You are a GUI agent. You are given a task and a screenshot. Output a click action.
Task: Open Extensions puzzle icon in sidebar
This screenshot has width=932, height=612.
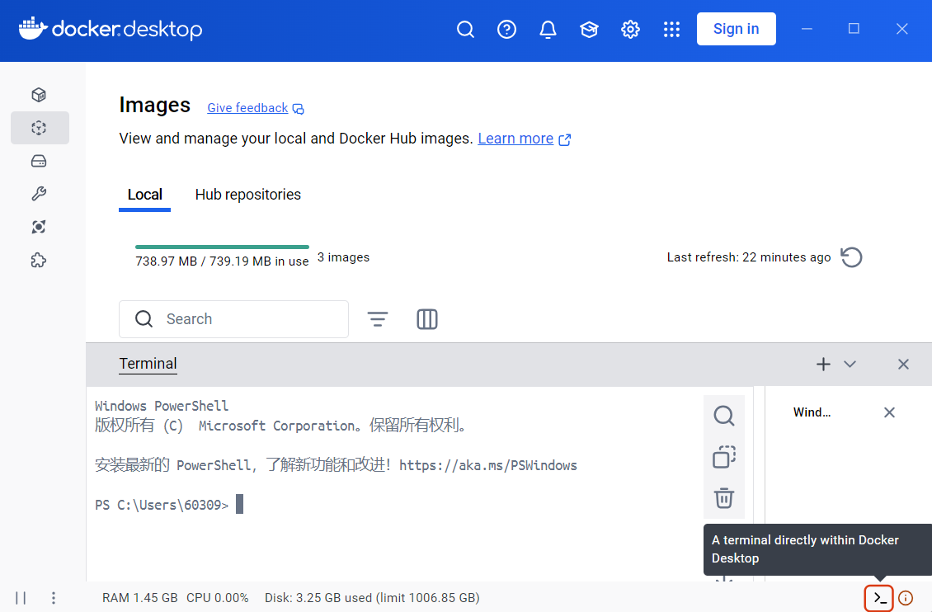tap(39, 260)
